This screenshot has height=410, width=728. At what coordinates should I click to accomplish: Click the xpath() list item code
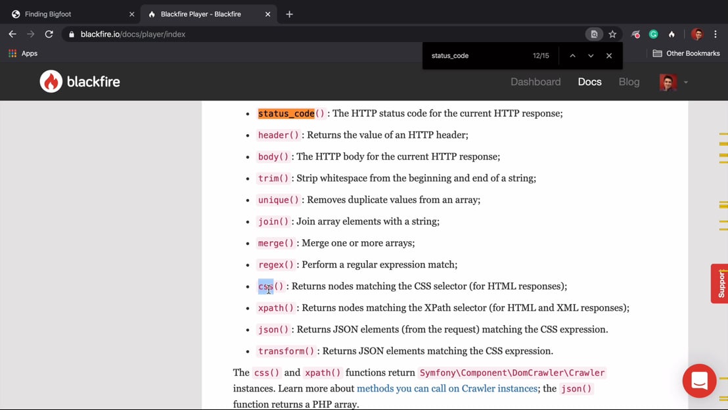point(276,308)
